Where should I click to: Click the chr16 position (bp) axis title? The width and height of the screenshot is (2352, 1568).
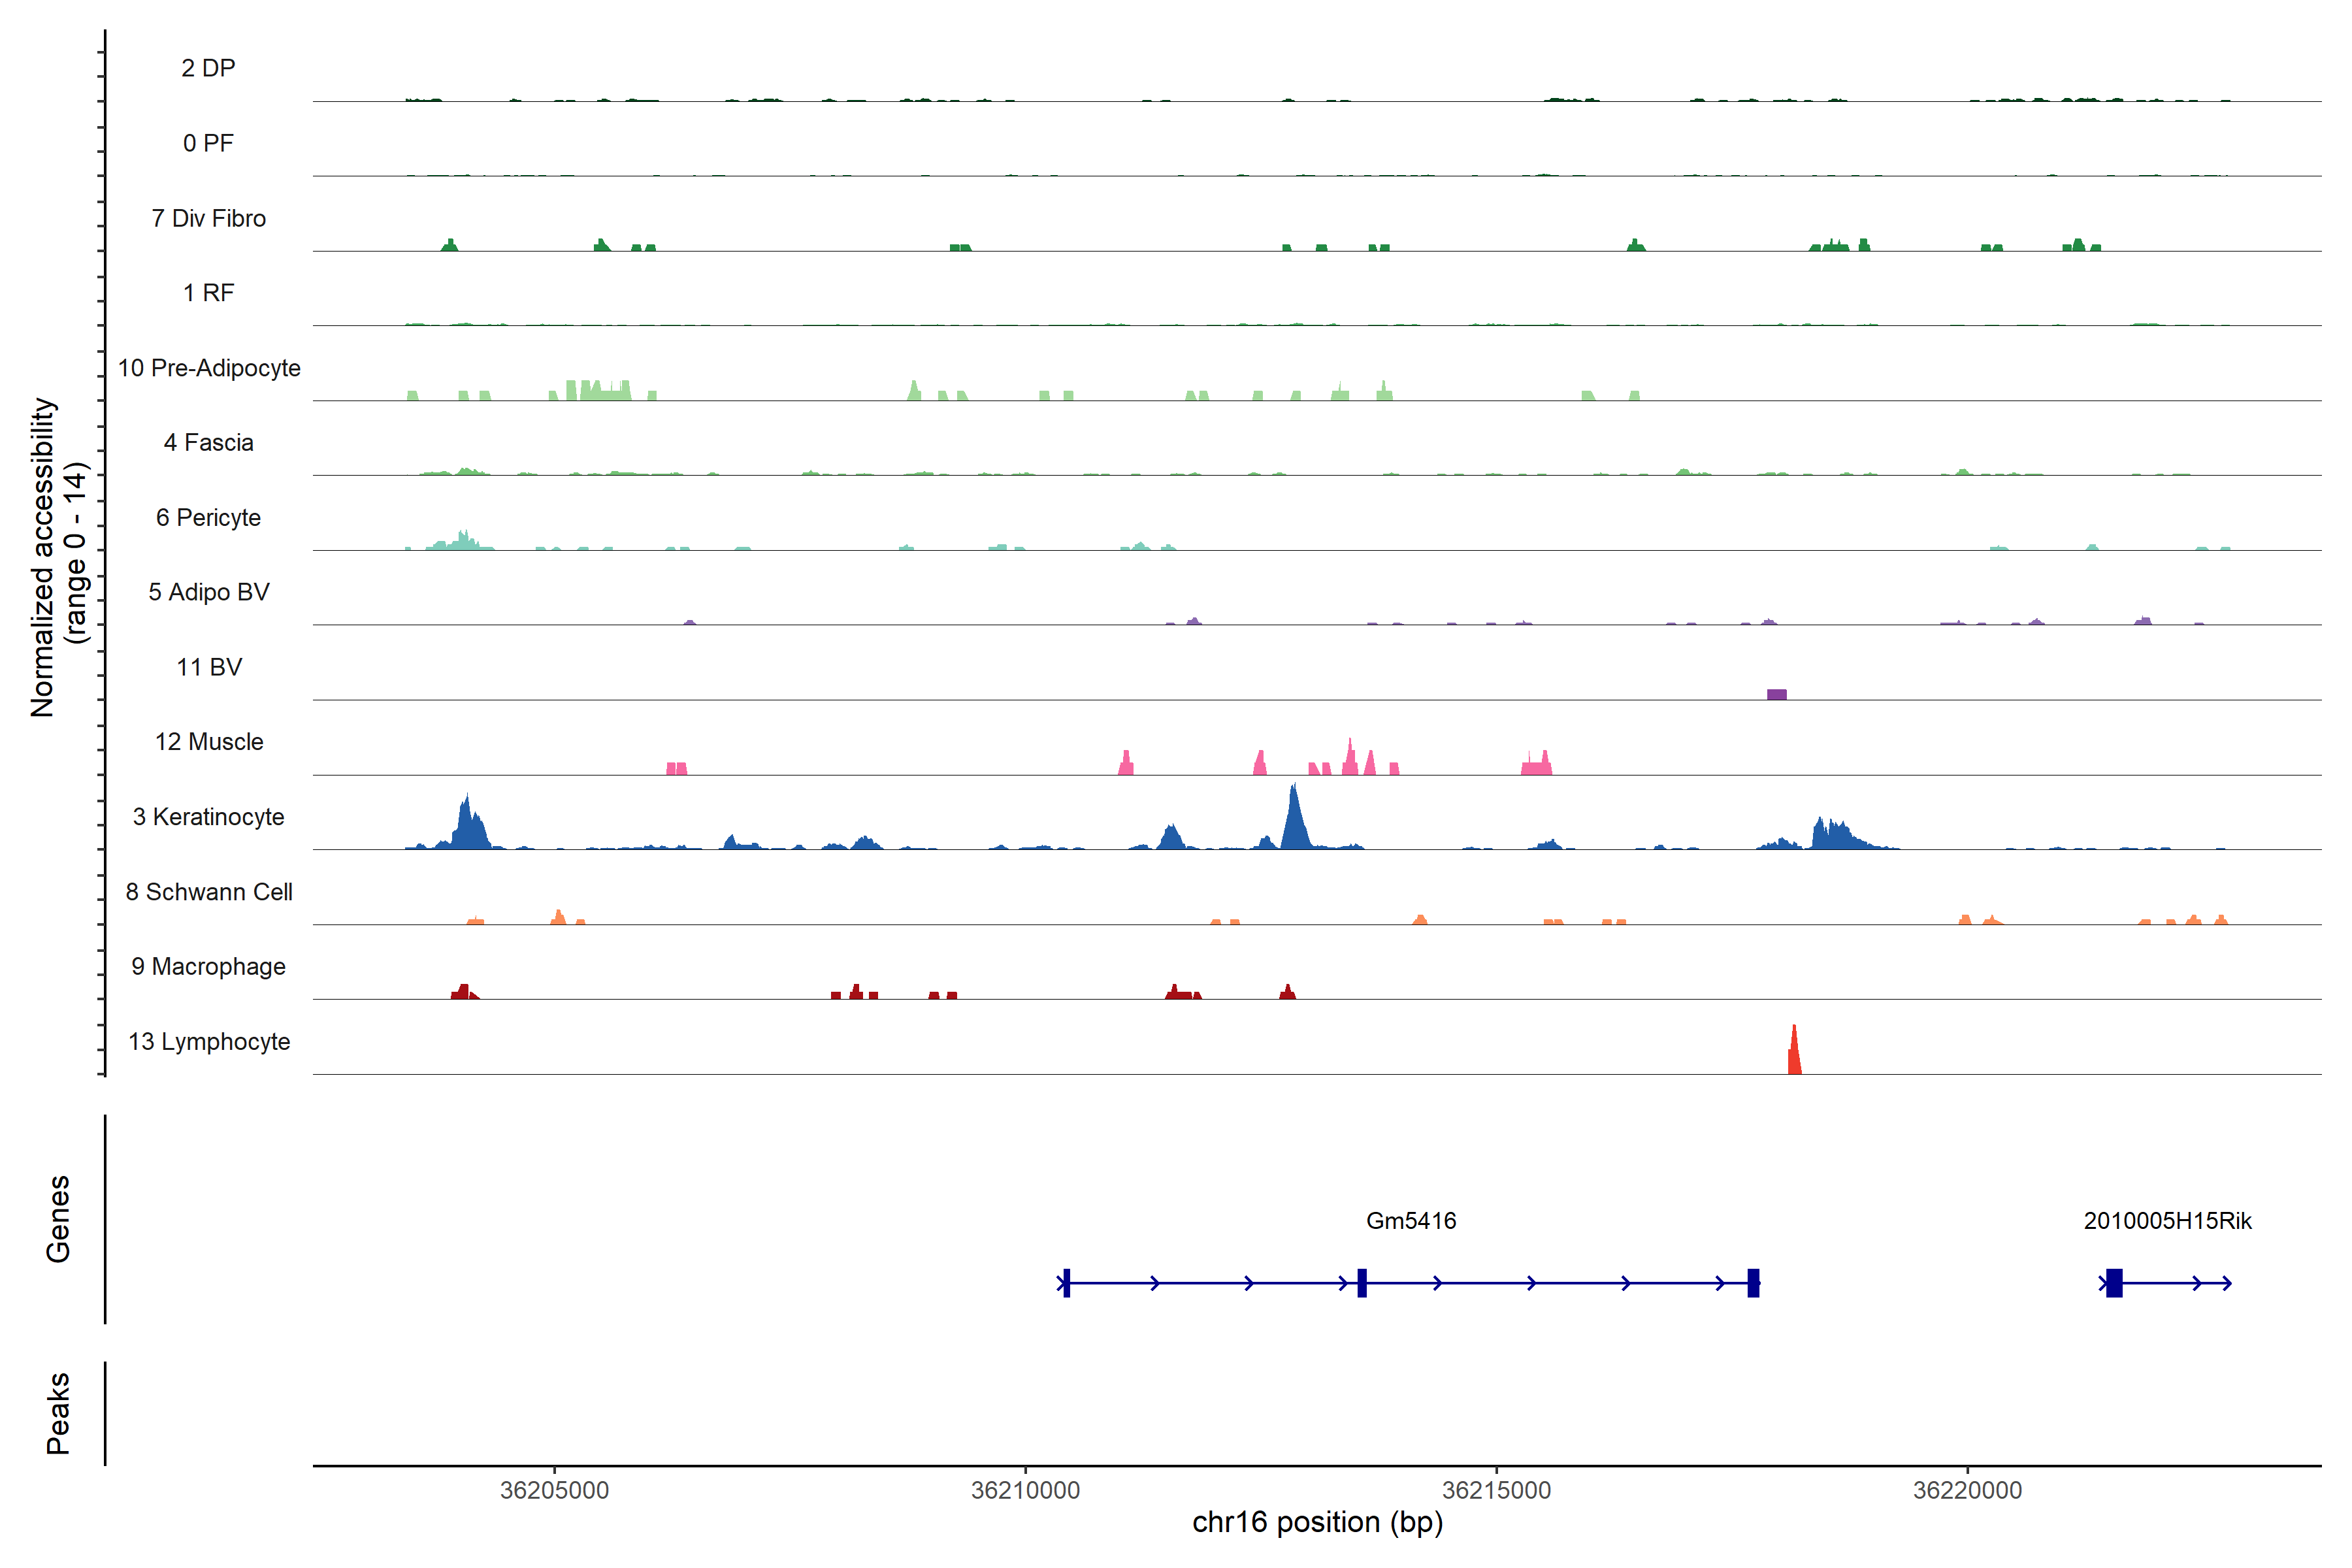tap(1317, 1523)
